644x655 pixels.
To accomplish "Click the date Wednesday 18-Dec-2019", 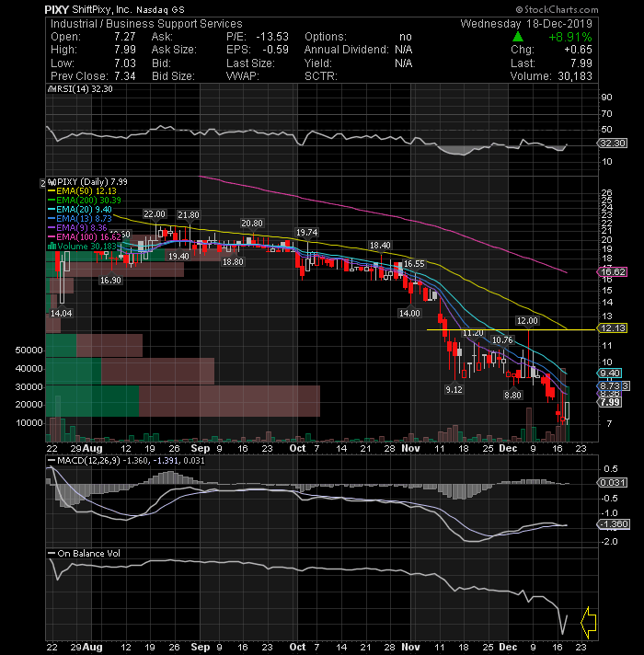I will click(526, 24).
